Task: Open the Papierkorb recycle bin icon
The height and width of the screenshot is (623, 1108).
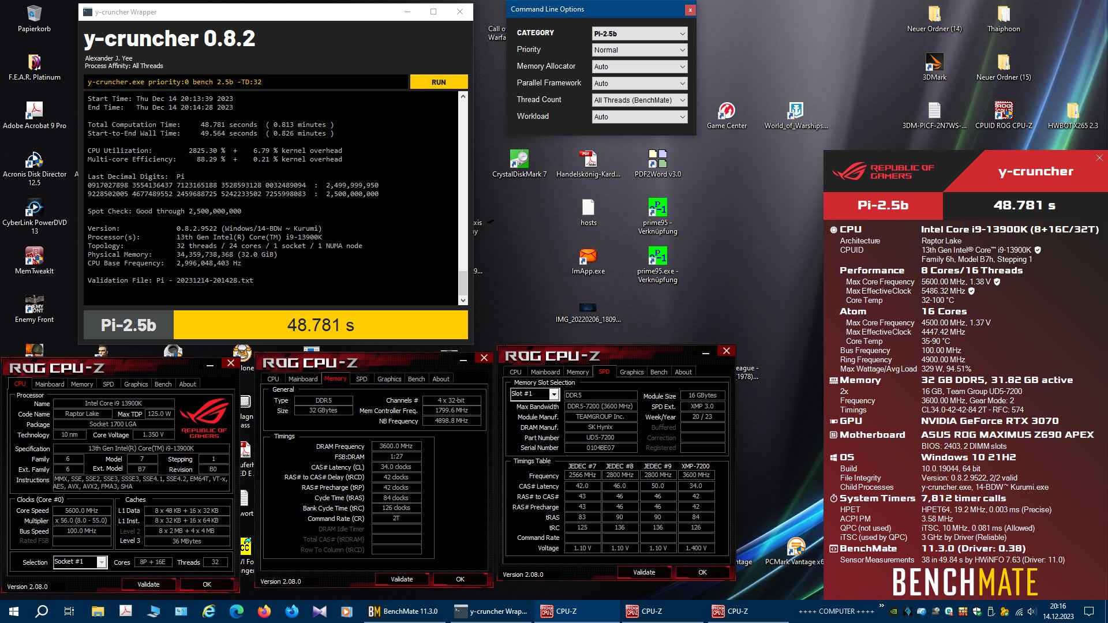Action: (x=34, y=19)
